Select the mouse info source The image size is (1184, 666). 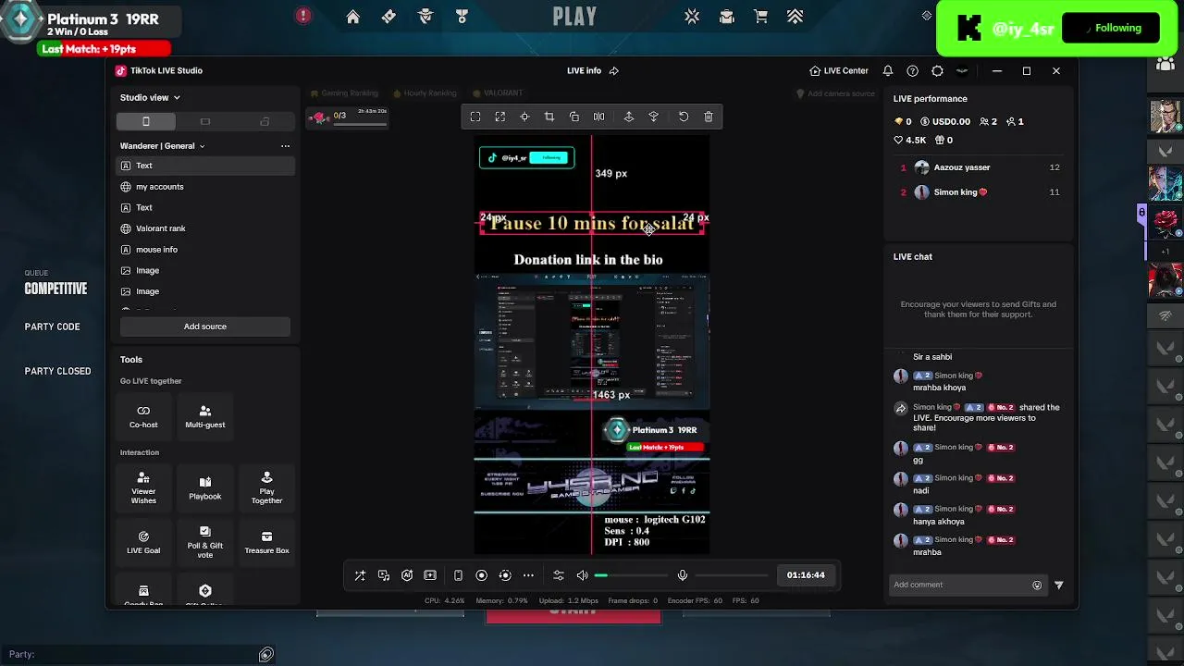click(205, 250)
